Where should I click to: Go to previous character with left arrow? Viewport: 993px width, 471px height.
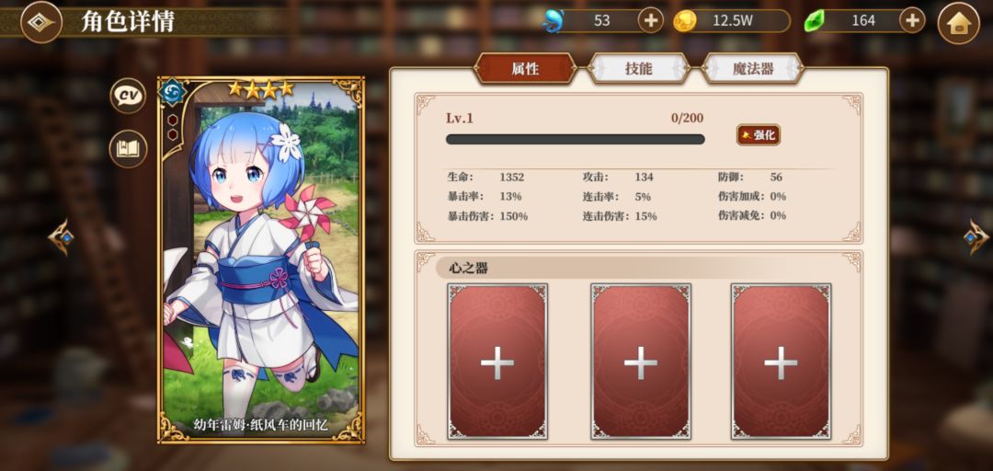click(x=62, y=237)
